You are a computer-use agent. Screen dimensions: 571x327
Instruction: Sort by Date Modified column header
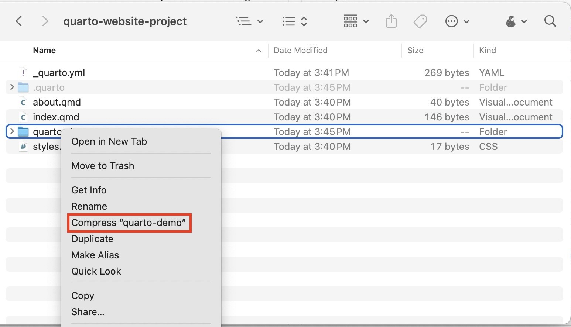pyautogui.click(x=300, y=51)
